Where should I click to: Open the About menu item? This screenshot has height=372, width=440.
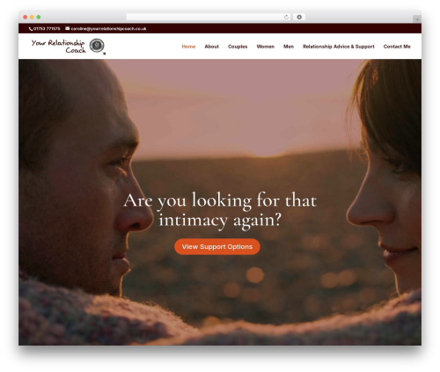coord(212,47)
